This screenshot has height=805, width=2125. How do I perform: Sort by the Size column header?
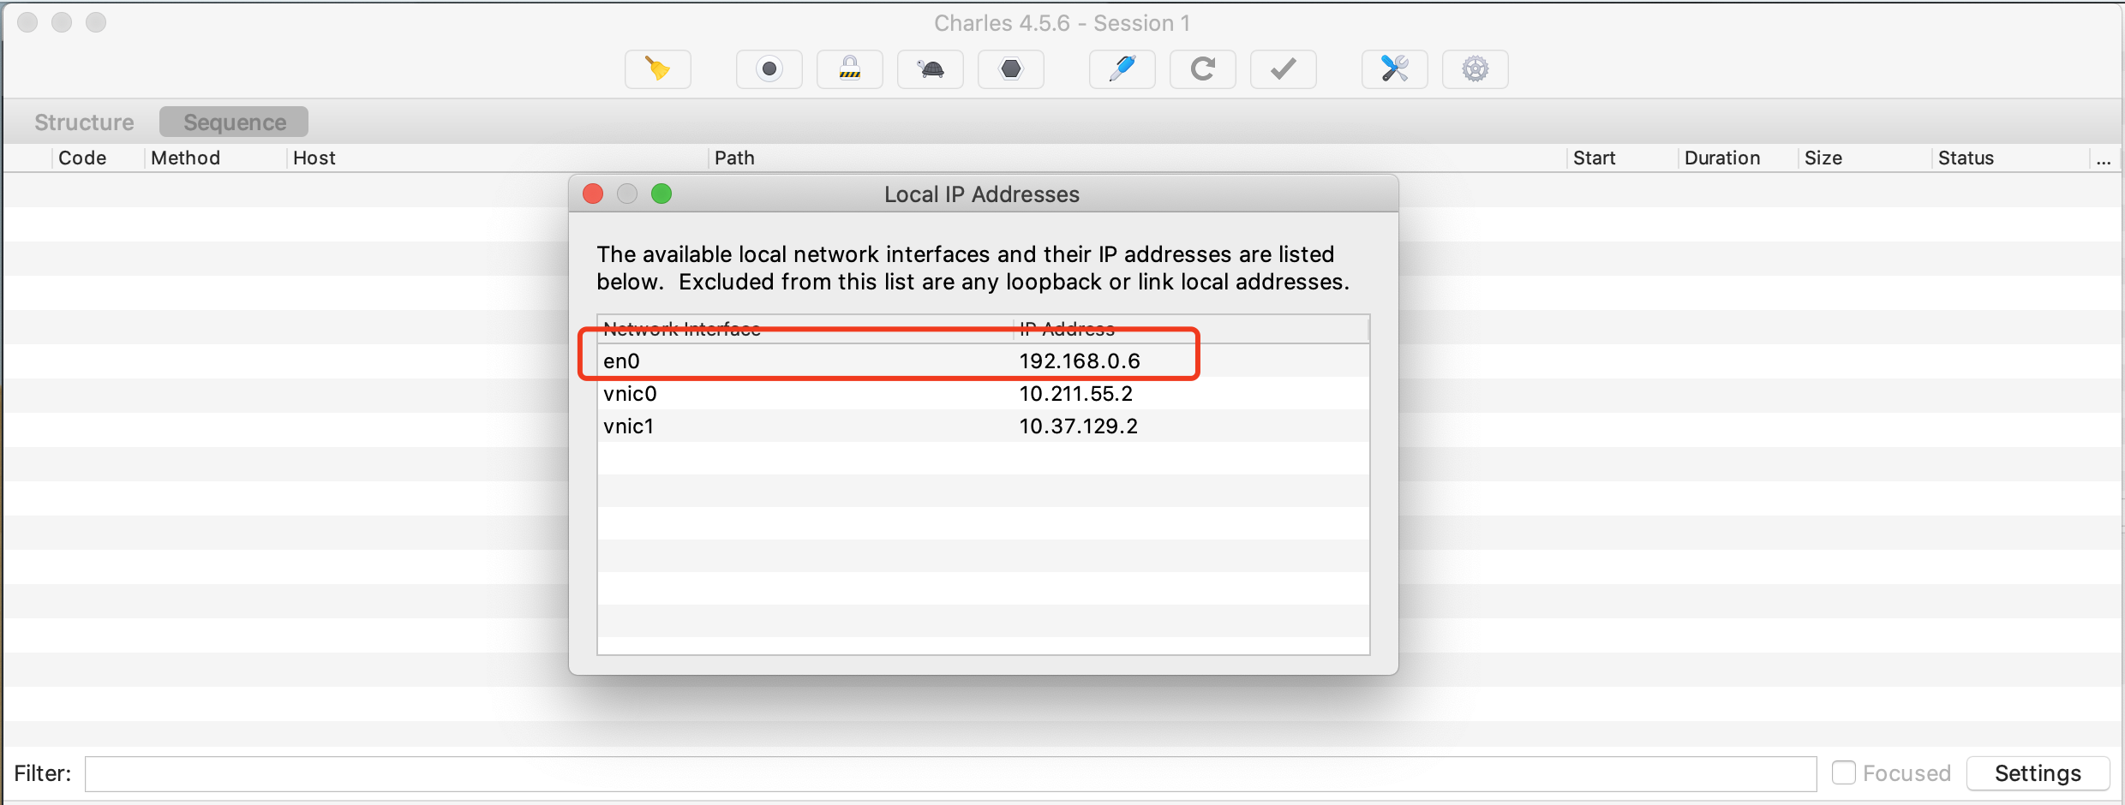1865,158
